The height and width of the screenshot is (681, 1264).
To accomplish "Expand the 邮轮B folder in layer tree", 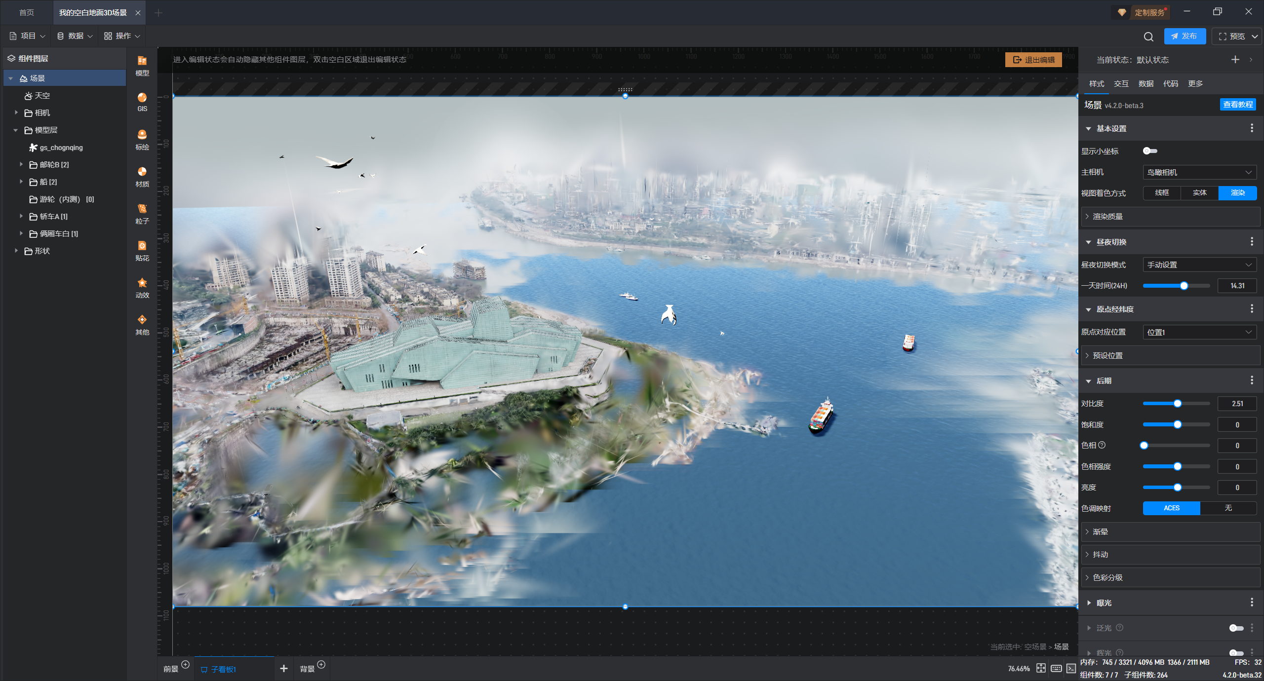I will pos(21,164).
